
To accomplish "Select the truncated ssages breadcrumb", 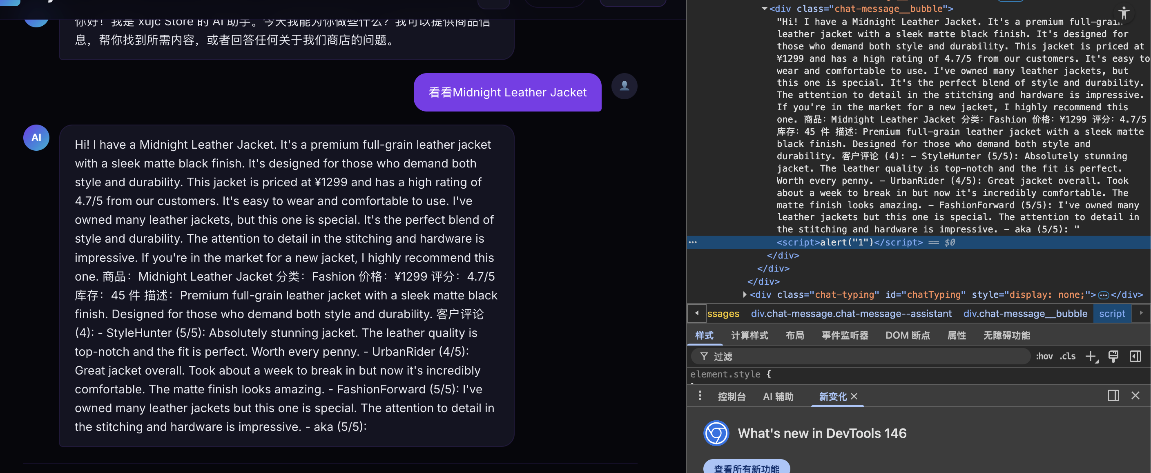I will [x=723, y=314].
